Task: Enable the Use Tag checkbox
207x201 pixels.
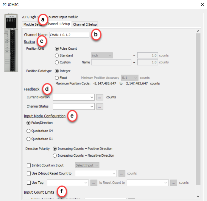Action: tap(28, 183)
